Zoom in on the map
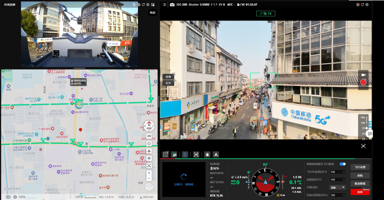The image size is (384, 200). click(x=149, y=173)
